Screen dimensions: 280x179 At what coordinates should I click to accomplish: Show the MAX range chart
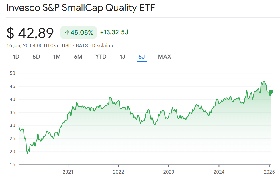point(165,57)
